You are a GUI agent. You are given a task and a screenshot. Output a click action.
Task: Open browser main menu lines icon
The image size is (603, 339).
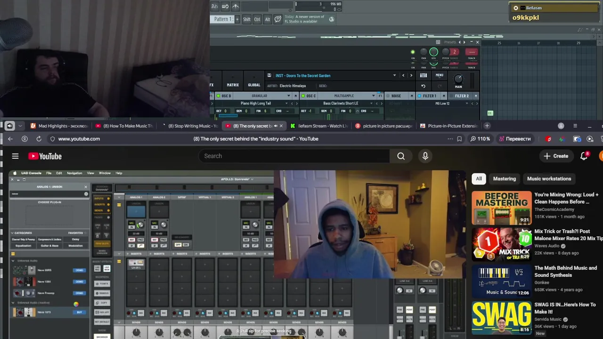click(x=575, y=126)
